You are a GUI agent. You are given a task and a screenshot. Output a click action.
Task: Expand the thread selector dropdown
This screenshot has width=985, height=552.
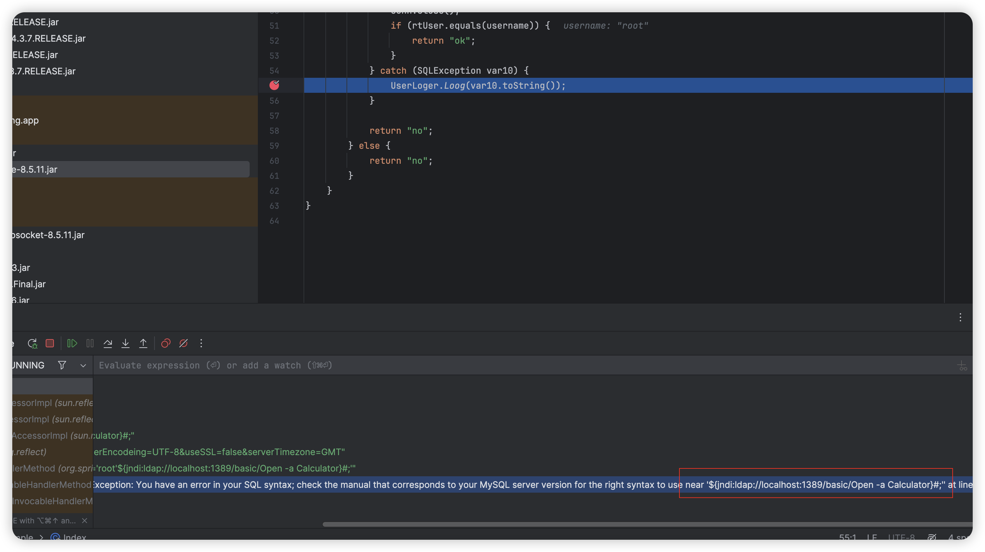point(83,365)
